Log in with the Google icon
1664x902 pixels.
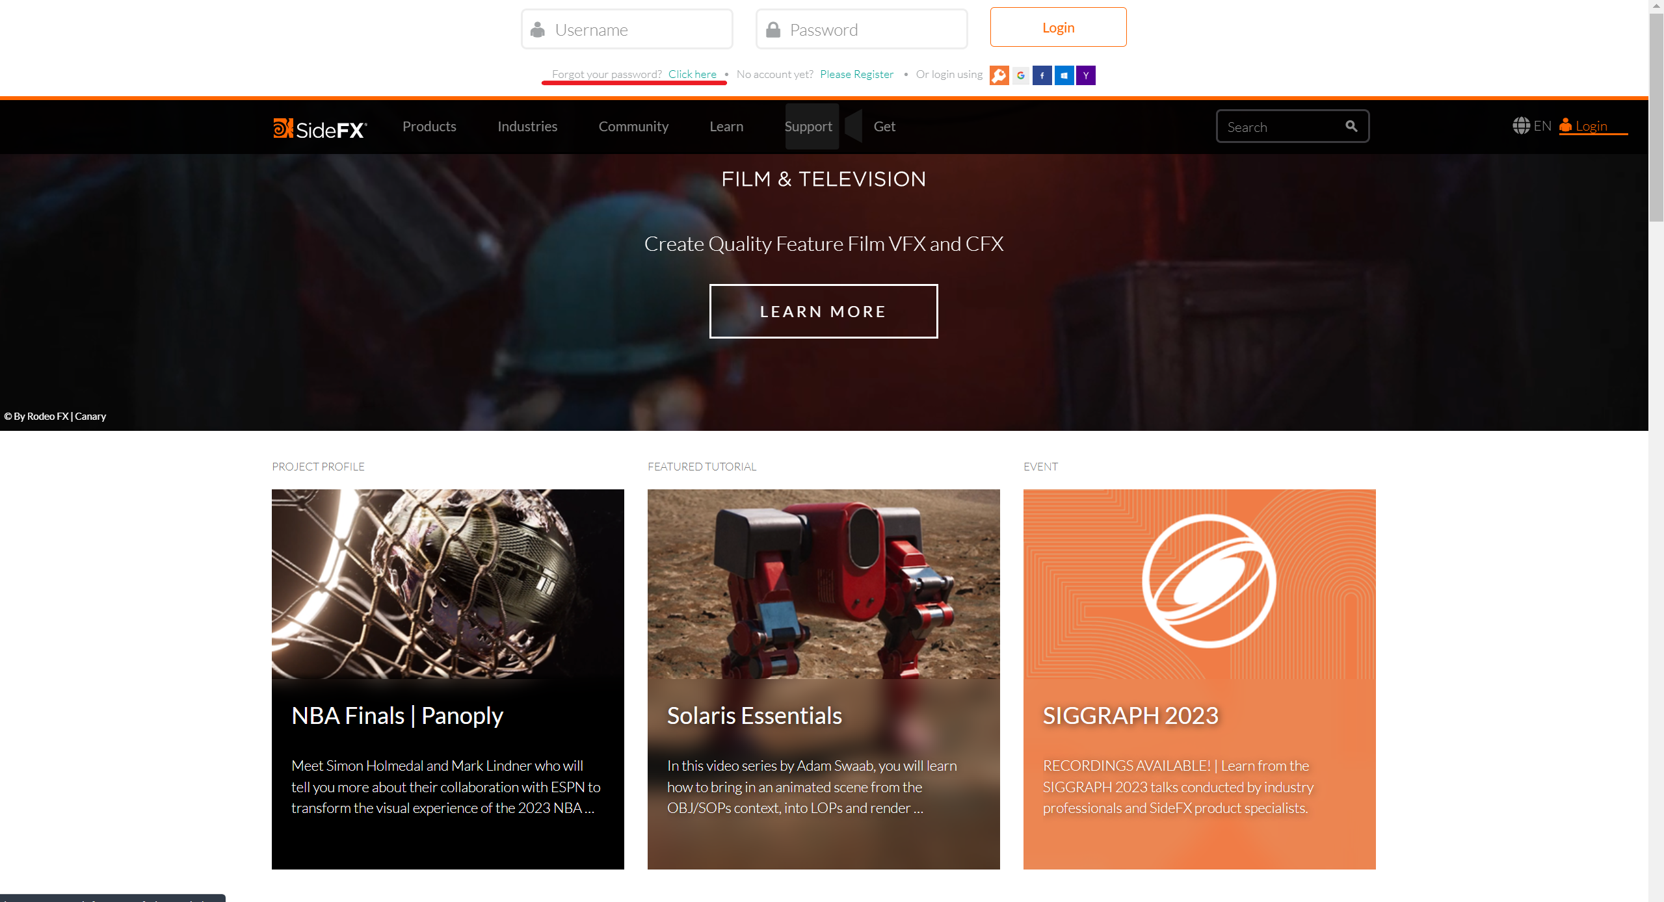tap(1021, 75)
